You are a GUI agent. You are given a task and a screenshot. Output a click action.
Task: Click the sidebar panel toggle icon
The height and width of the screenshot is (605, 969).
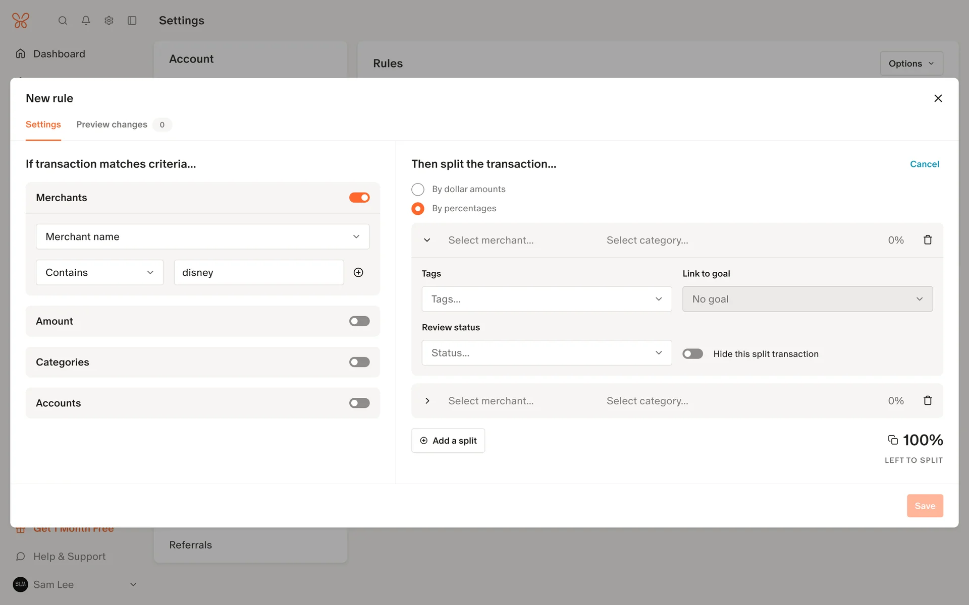(x=132, y=21)
